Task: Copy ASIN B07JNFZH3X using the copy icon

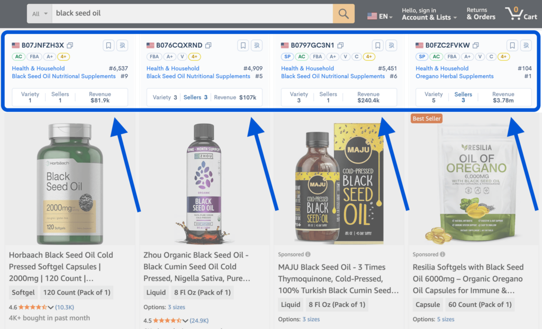Action: tap(69, 45)
